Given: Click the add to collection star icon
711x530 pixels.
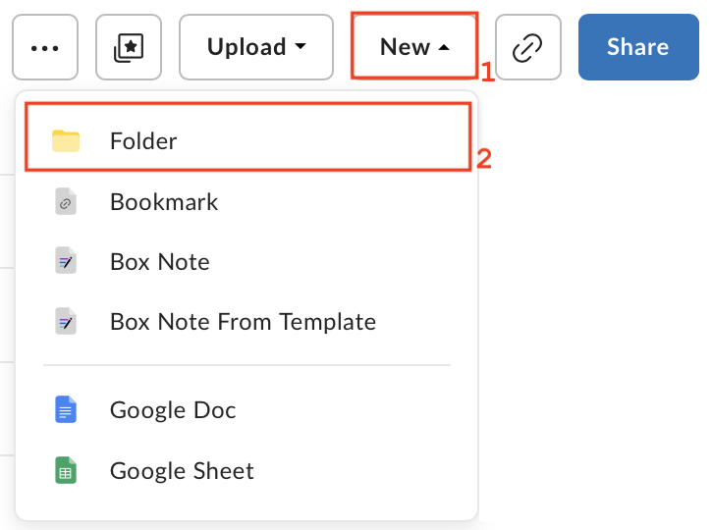Looking at the screenshot, I should [128, 47].
